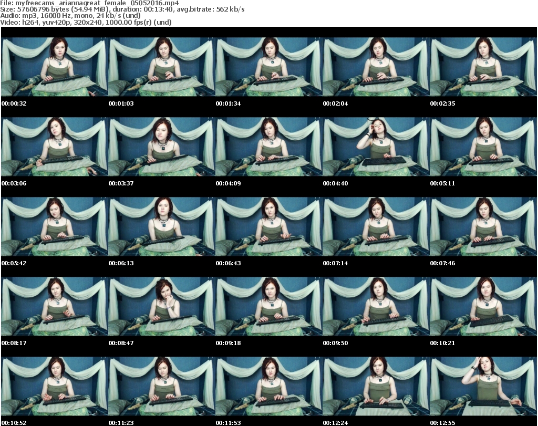View the thumbnail above 00:12:55
538x426 pixels.
pyautogui.click(x=483, y=386)
